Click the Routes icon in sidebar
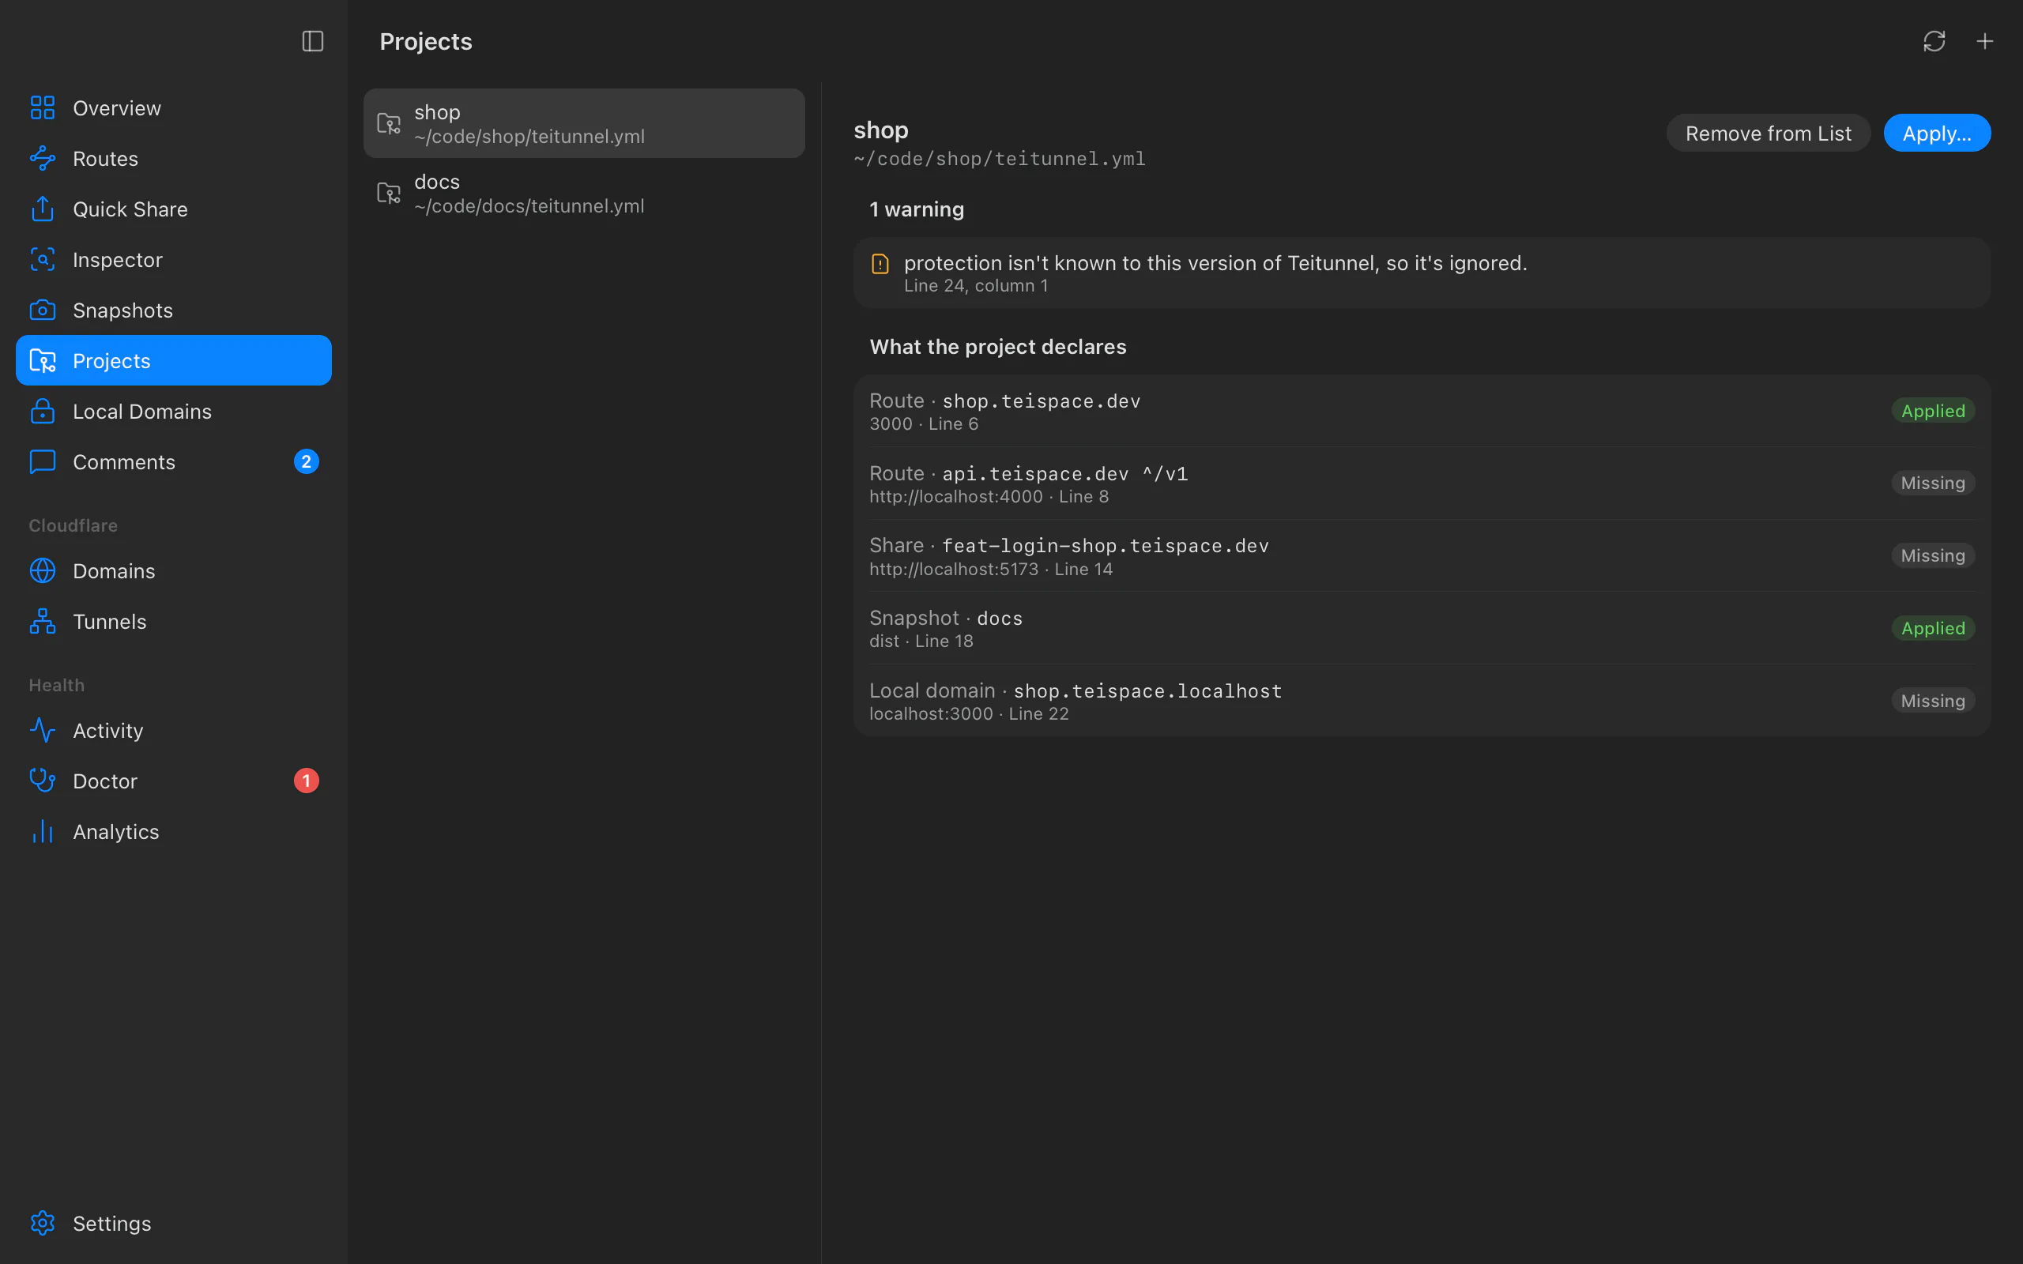2023x1264 pixels. point(43,158)
